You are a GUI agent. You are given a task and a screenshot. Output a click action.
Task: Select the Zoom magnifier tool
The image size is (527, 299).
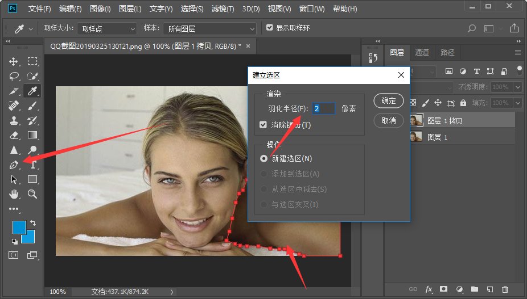[32, 193]
